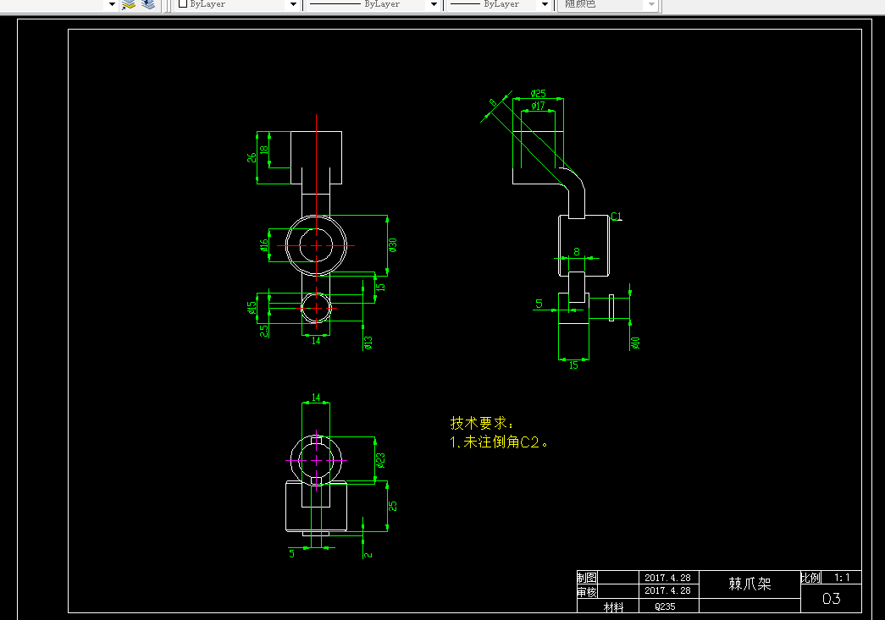Open the ByLayer lineweight dropdown
Screen dimensions: 885x620
click(545, 4)
